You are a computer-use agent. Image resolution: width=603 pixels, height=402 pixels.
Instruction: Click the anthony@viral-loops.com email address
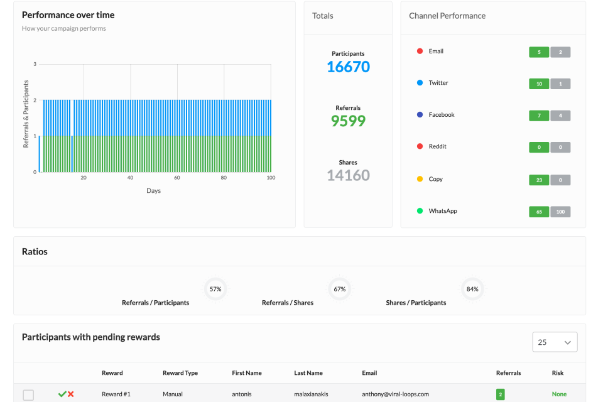[x=395, y=394]
